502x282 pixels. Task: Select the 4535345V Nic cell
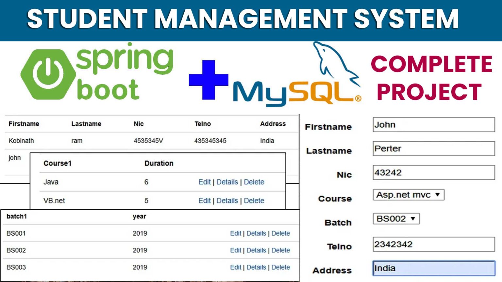(x=148, y=141)
